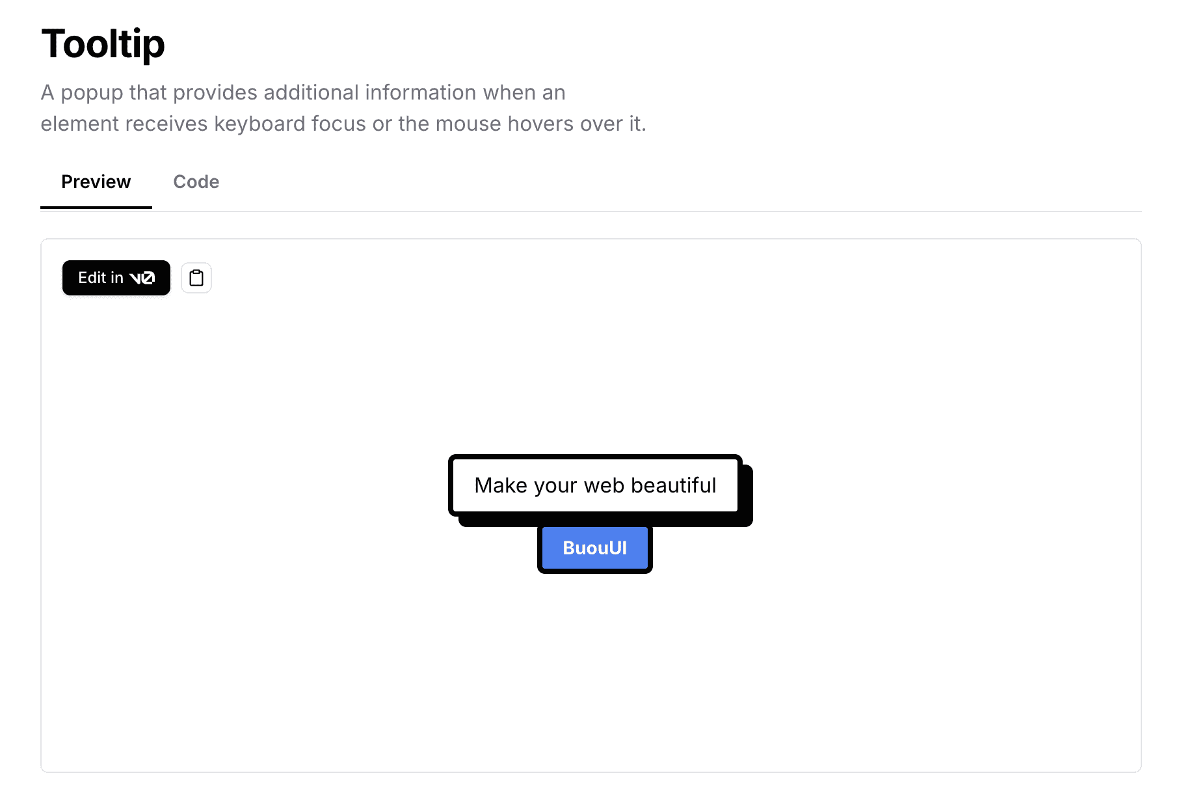Click the word "web" inside the tooltip
Screen dimensions: 1181x812
tap(604, 485)
